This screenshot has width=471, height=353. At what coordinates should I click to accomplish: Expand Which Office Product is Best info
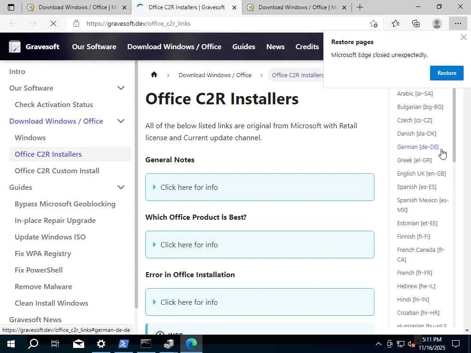click(259, 245)
